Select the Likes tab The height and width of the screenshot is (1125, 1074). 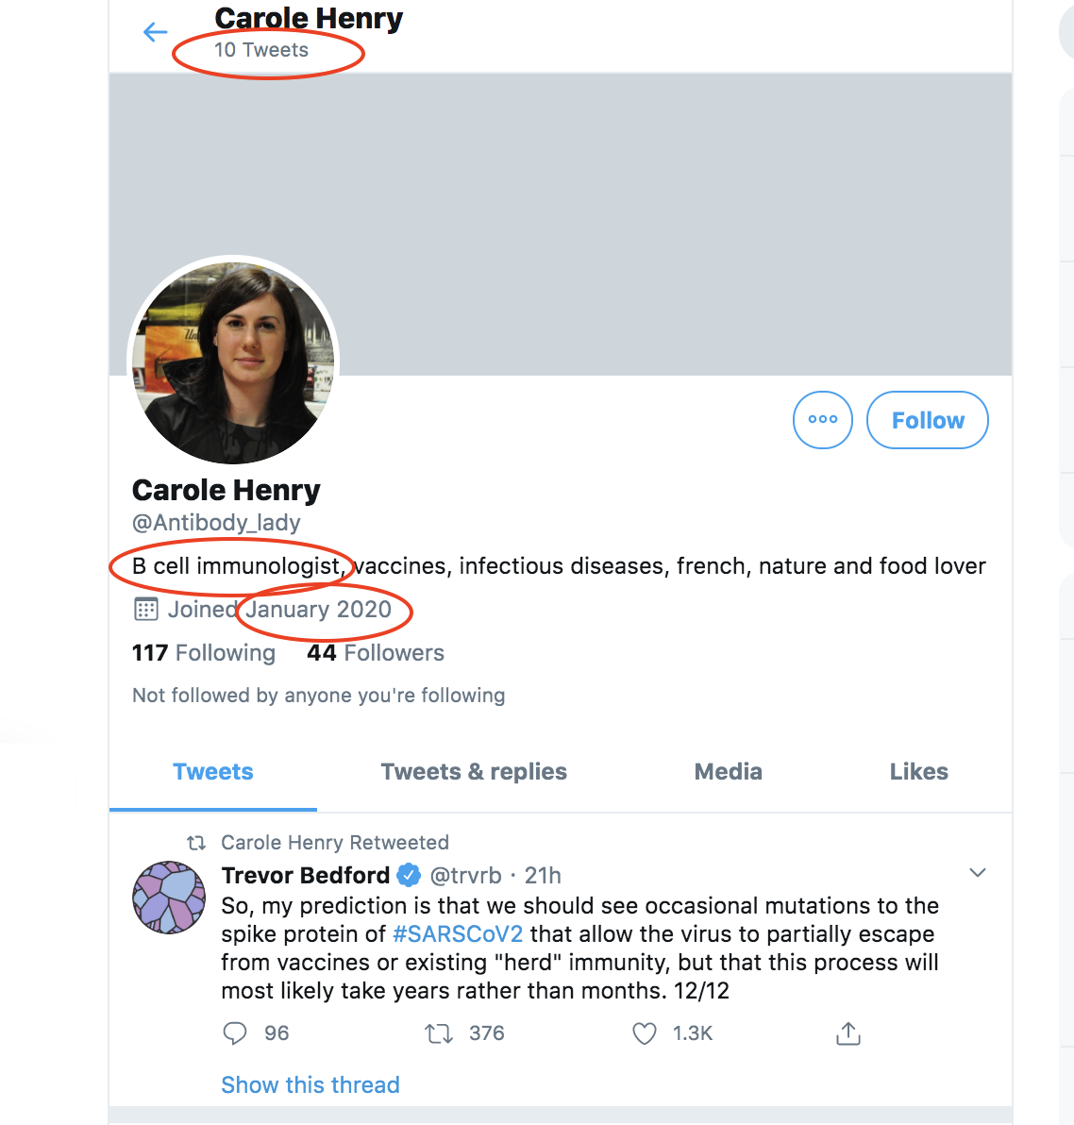click(x=918, y=772)
